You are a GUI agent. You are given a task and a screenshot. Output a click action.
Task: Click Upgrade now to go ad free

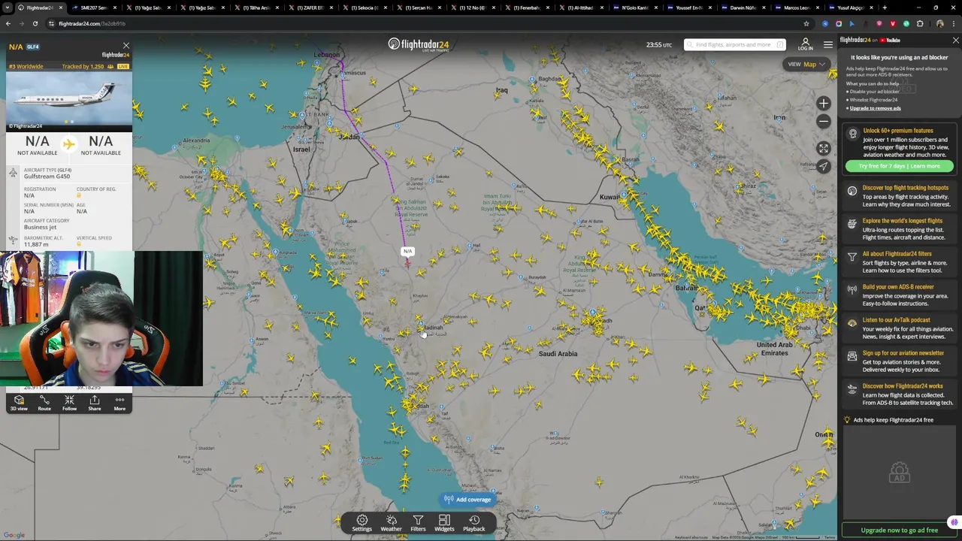(x=899, y=530)
